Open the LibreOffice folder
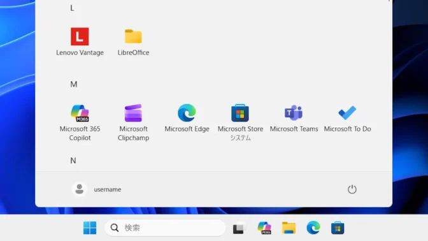 click(x=133, y=41)
